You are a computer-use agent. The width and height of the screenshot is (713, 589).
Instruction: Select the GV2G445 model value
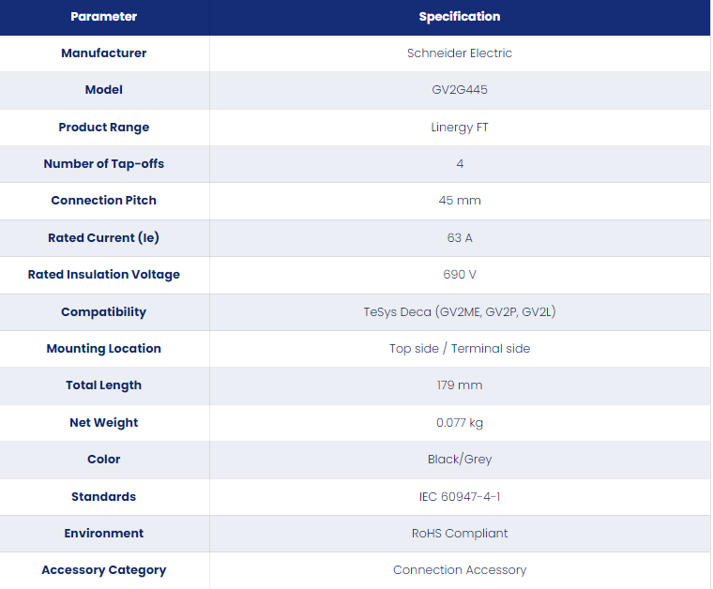460,89
